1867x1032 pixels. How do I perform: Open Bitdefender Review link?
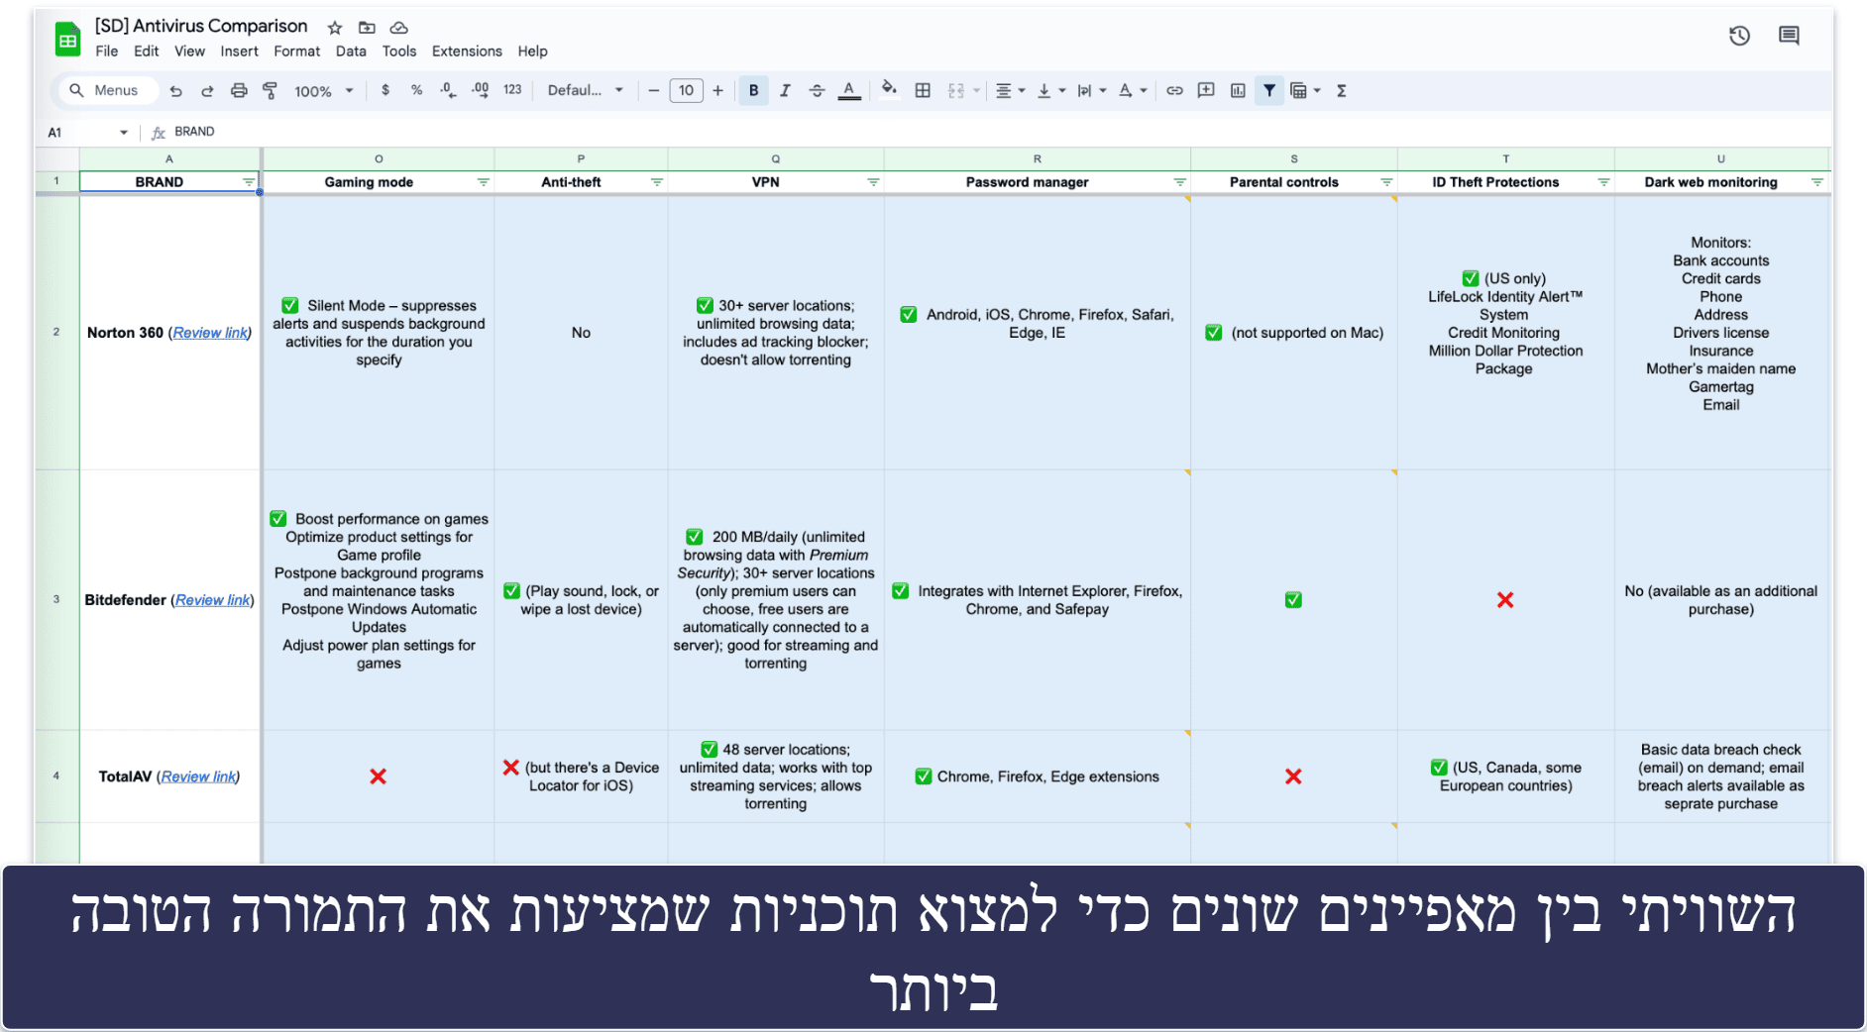pyautogui.click(x=213, y=600)
